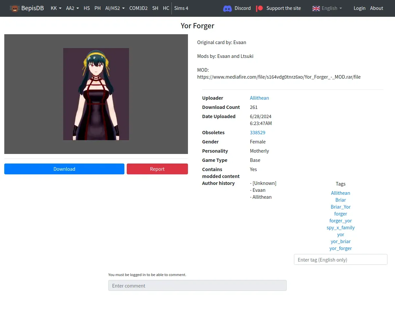
Task: Click the Yor Forger card thumbnail
Action: (96, 94)
